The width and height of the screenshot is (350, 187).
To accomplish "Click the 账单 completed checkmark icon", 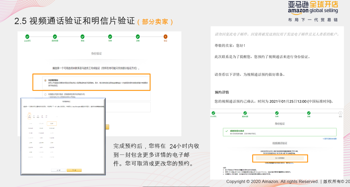I will pyautogui.click(x=110, y=36).
